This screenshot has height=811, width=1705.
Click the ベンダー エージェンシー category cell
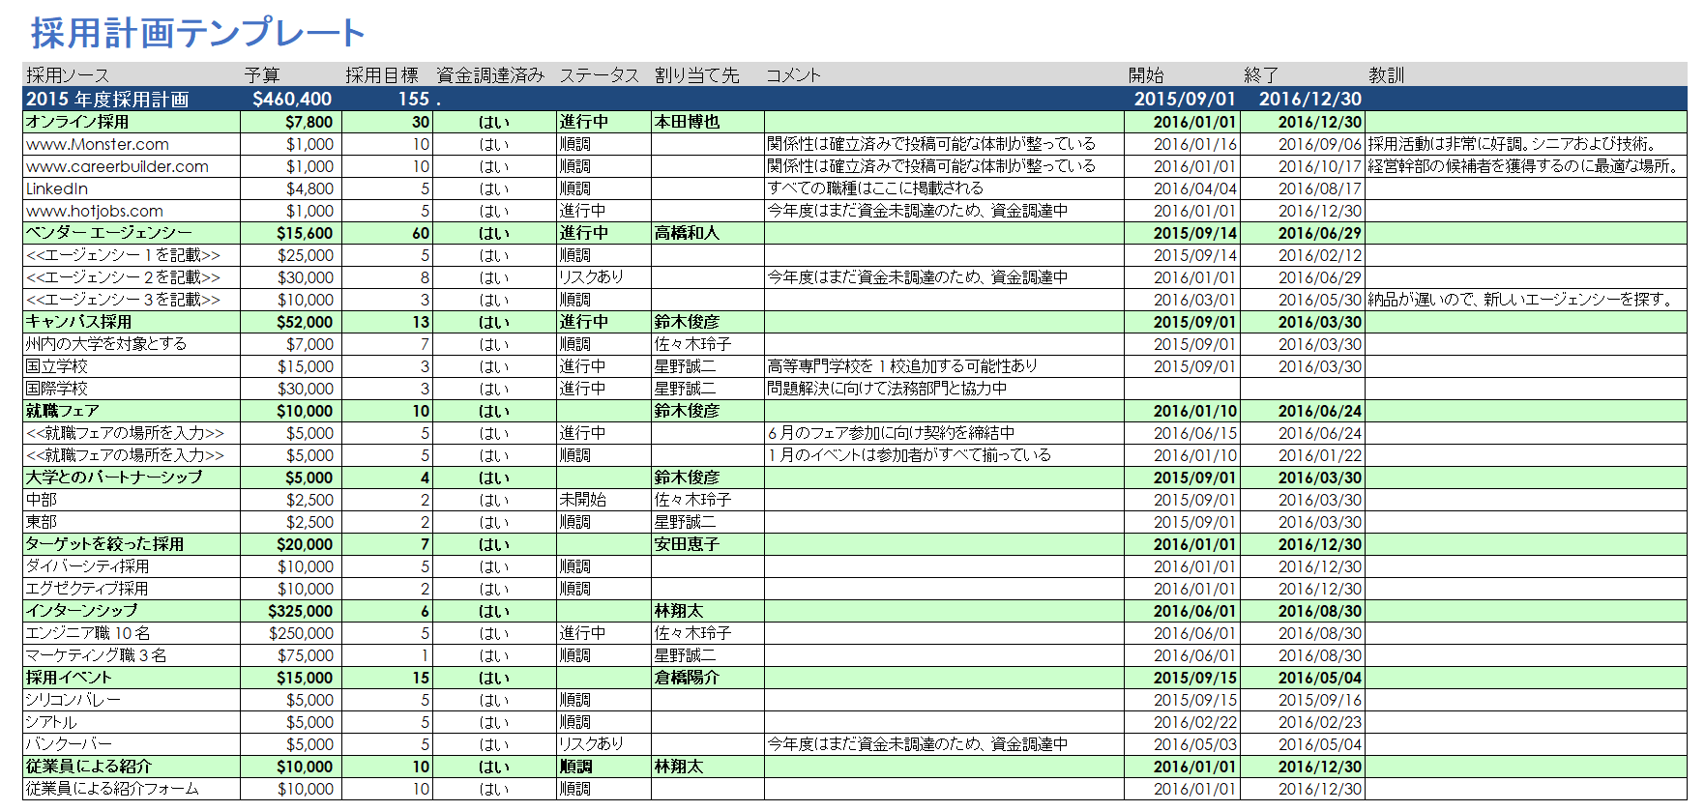[x=109, y=234]
